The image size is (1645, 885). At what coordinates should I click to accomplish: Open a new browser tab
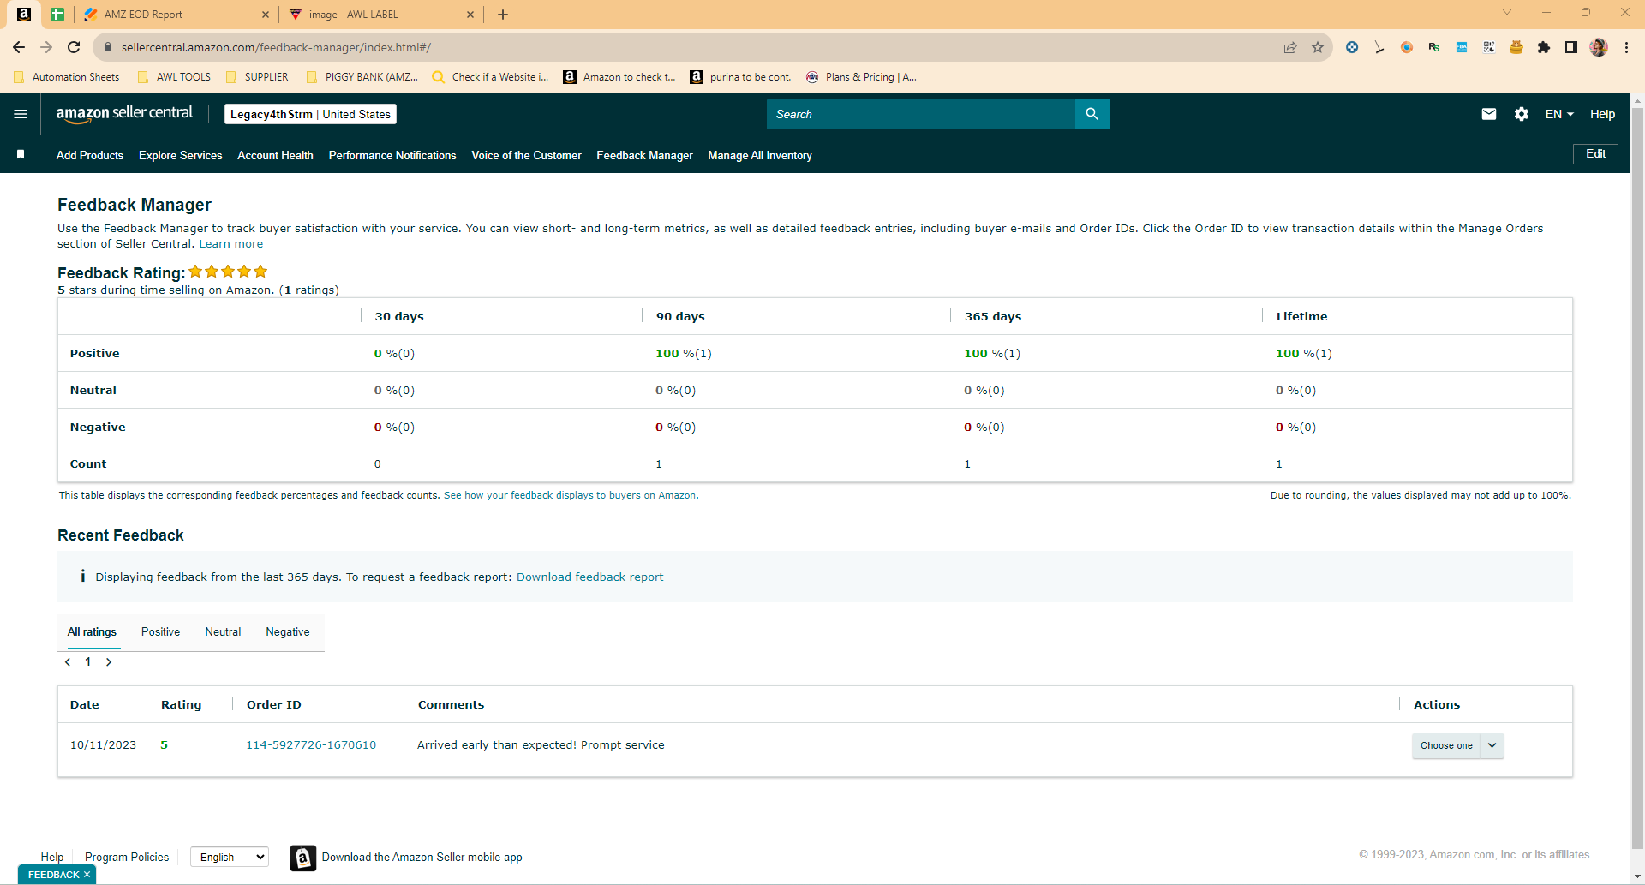click(x=503, y=15)
